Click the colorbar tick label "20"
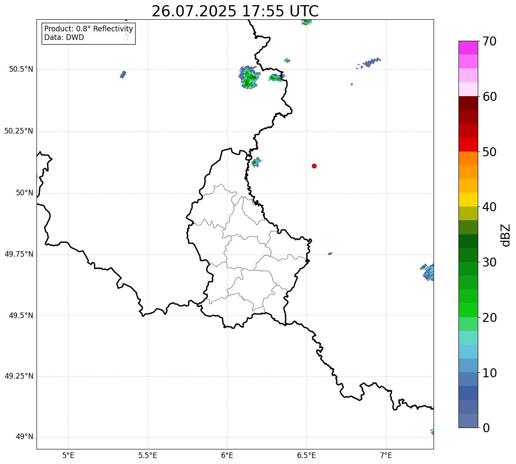Image resolution: width=516 pixels, height=464 pixels. tap(489, 318)
